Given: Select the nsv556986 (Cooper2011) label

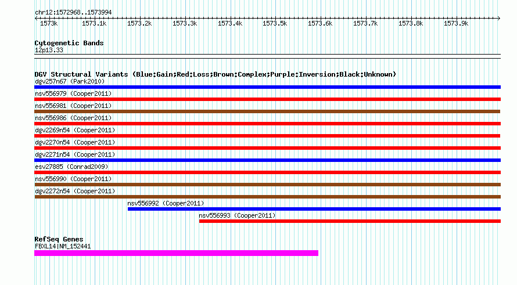Looking at the screenshot, I should click(73, 118).
